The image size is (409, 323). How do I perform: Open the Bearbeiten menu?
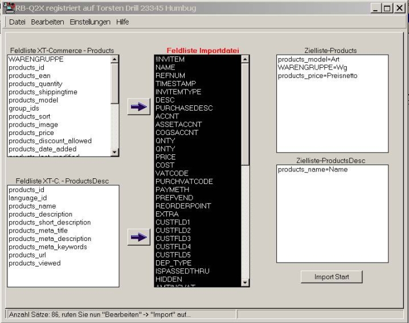[x=47, y=22]
